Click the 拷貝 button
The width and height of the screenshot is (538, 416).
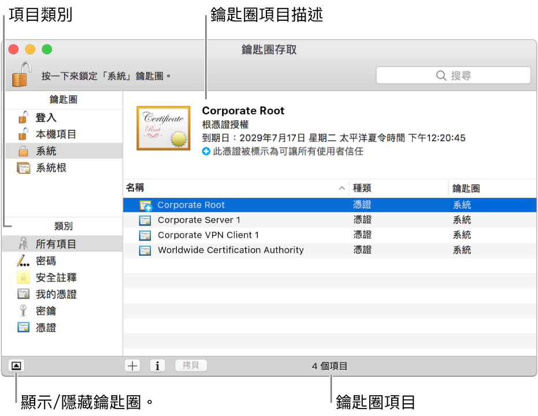[191, 365]
